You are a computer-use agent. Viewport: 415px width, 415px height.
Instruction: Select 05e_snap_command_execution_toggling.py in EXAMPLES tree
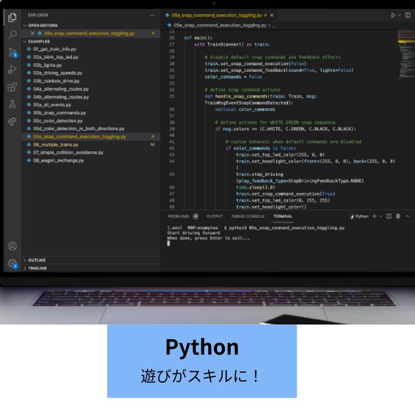click(91, 137)
